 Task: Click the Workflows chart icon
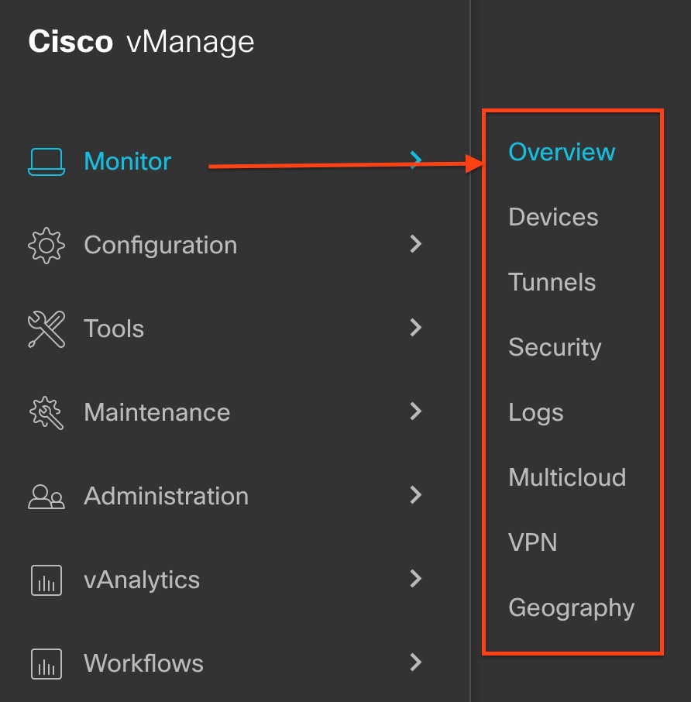[46, 664]
